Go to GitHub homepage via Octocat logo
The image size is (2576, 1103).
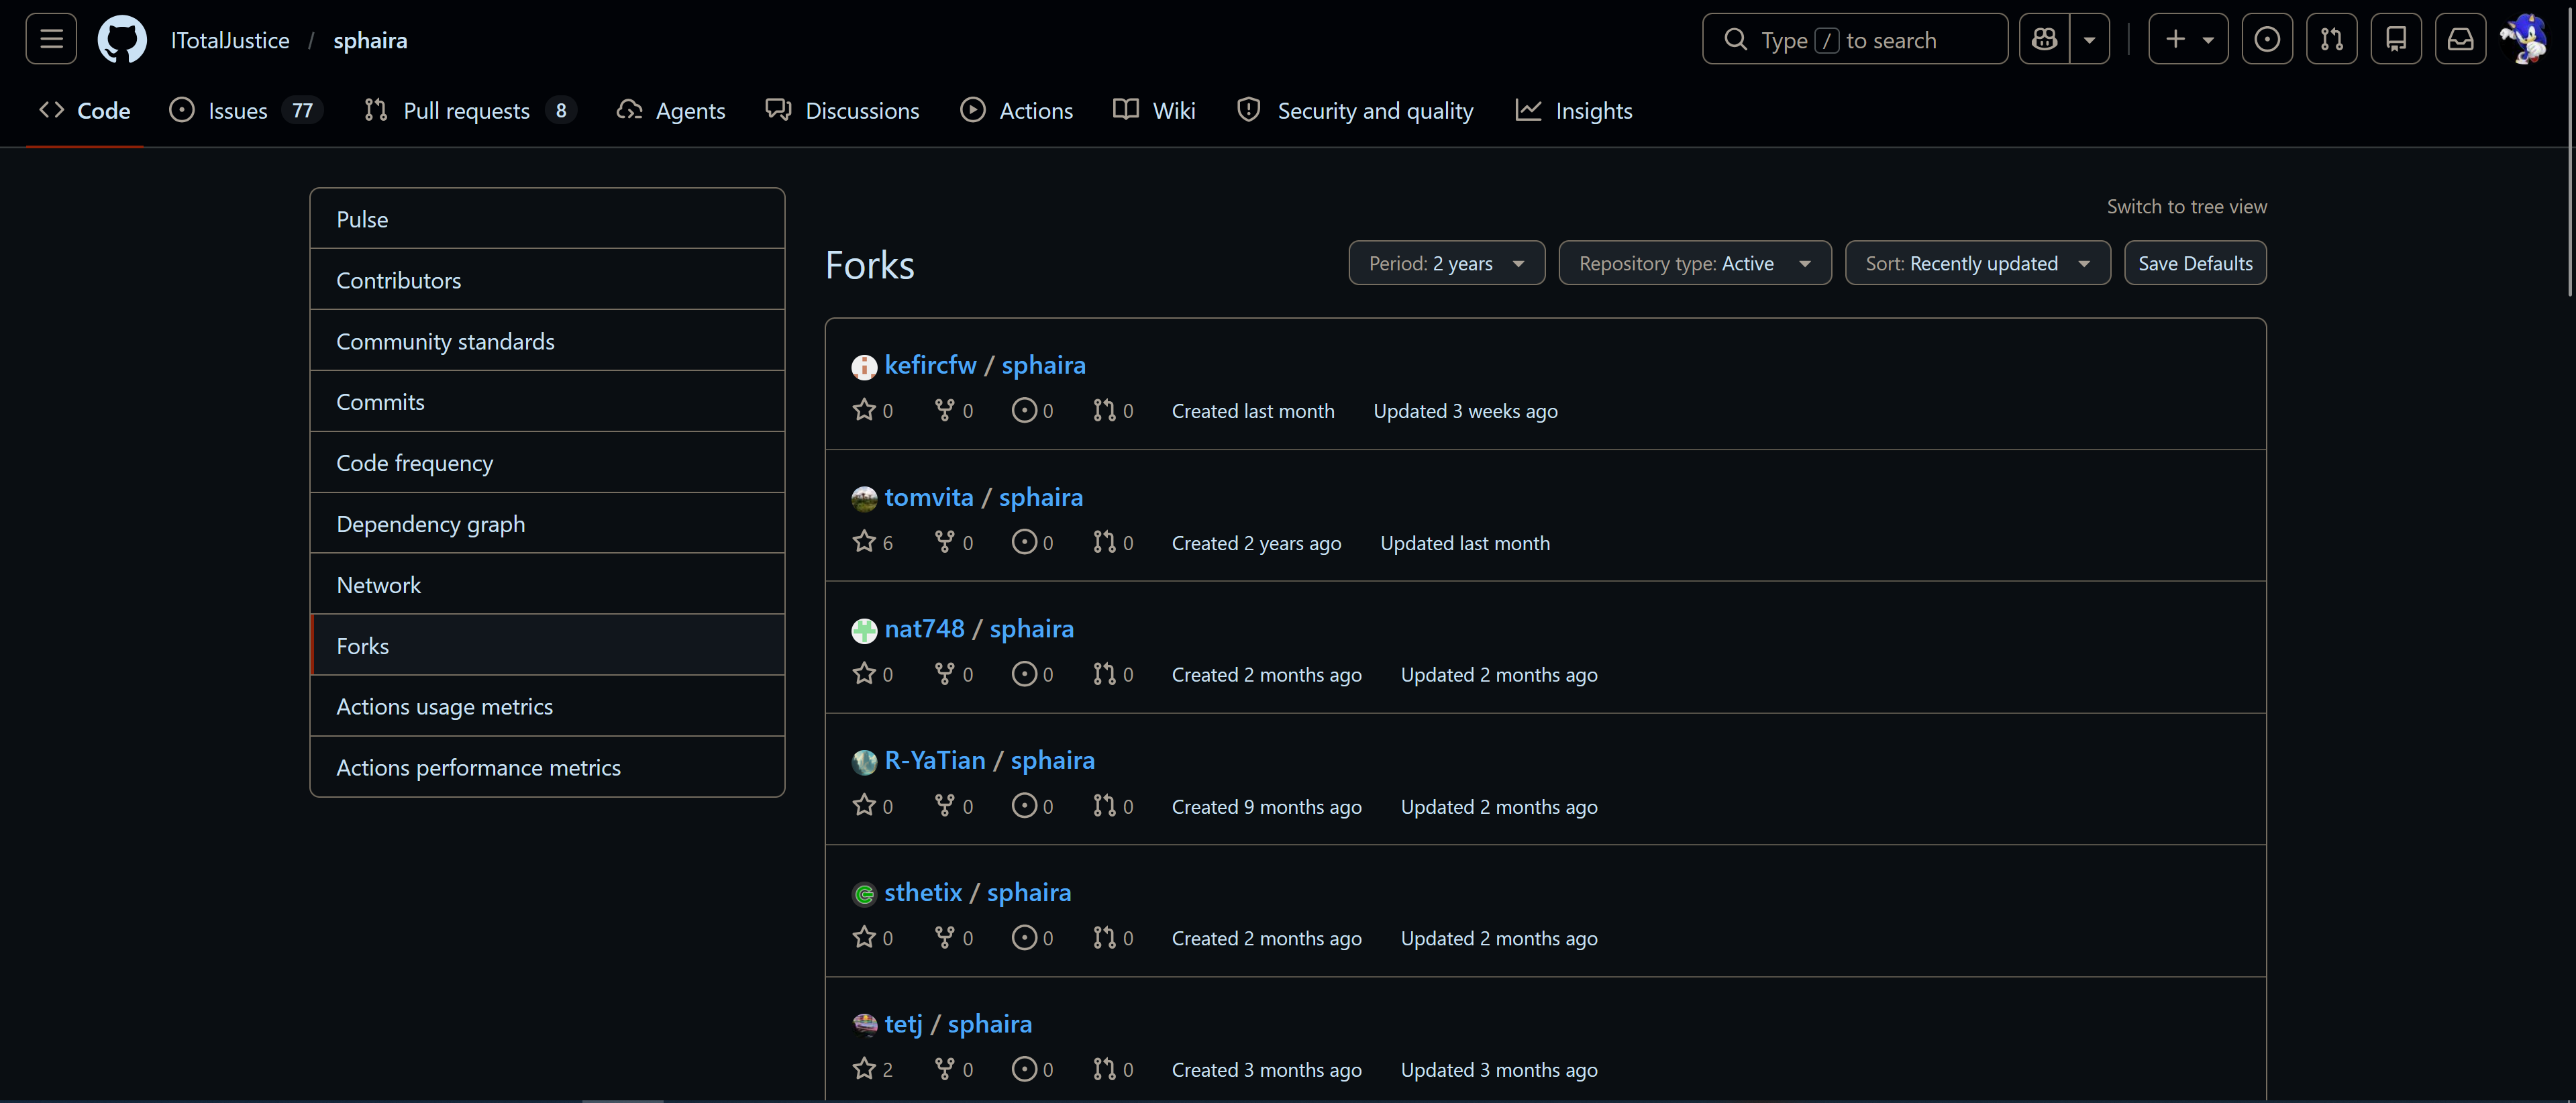pyautogui.click(x=122, y=39)
